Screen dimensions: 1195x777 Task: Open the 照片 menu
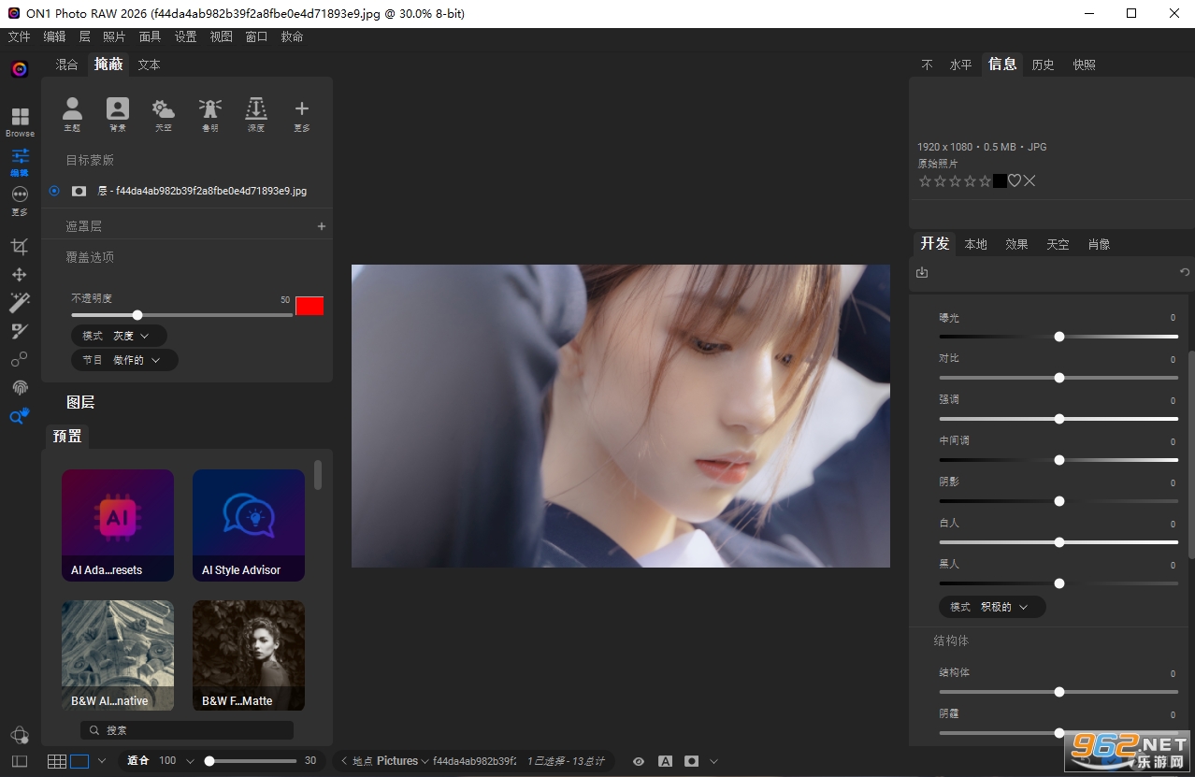coord(114,36)
